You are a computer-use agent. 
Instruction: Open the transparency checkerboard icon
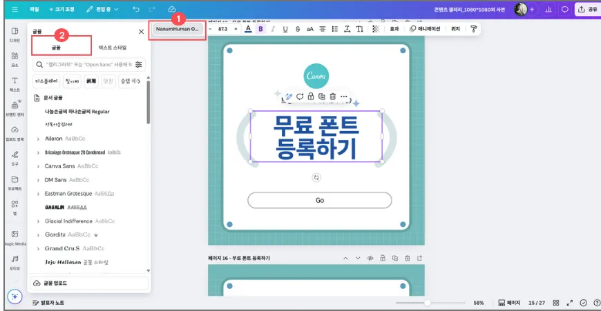[x=376, y=29]
